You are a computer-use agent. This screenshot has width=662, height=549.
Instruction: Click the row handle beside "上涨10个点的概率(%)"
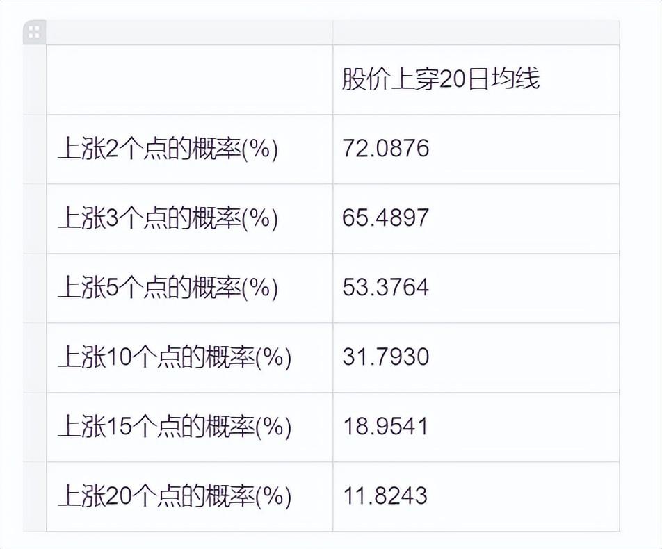coord(35,357)
